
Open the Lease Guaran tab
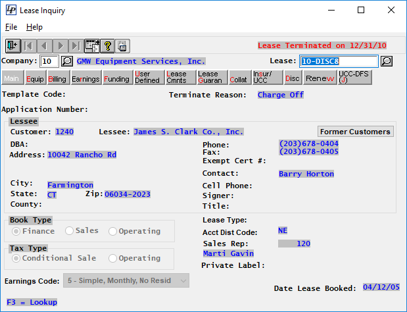[x=212, y=78]
